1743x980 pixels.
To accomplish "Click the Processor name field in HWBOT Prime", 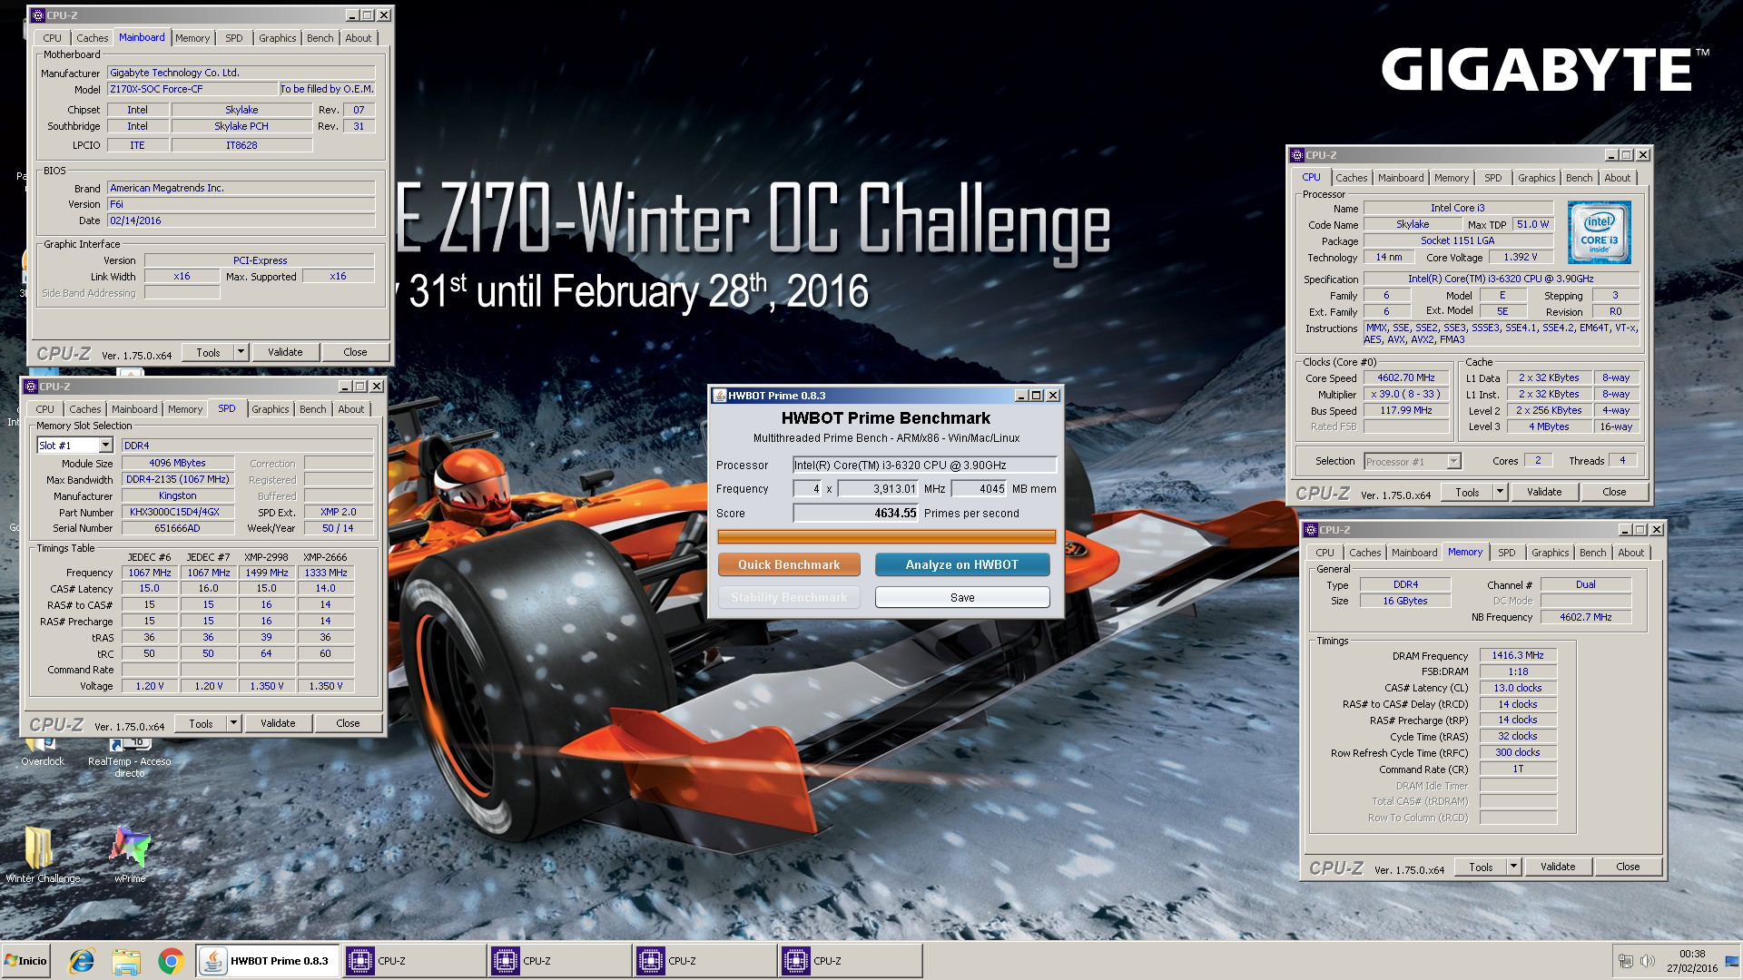I will click(x=924, y=465).
